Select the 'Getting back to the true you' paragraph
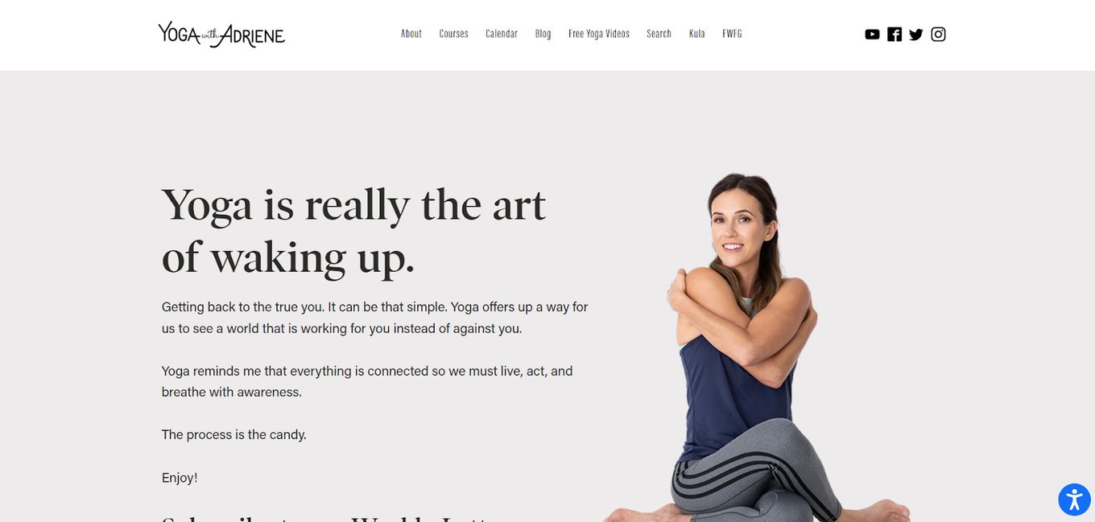The height and width of the screenshot is (522, 1095). point(375,318)
